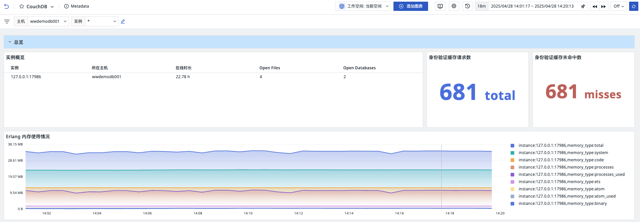Edit the view variables pencil icon
The width and height of the screenshot is (640, 222).
click(x=123, y=21)
